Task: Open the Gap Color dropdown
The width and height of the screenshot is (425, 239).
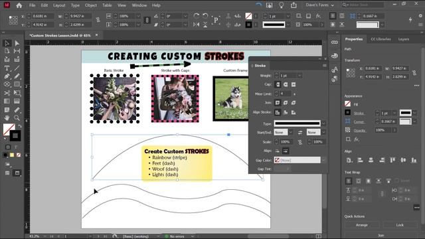Action: (x=323, y=160)
